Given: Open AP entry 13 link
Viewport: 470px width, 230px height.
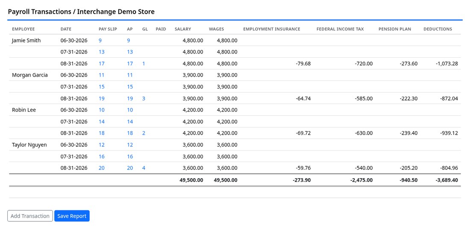Looking at the screenshot, I should point(130,52).
